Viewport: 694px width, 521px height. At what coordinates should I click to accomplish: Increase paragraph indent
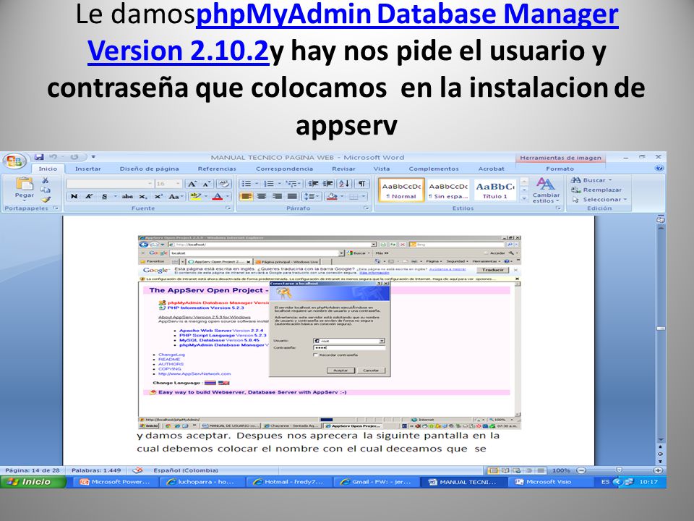[x=328, y=183]
